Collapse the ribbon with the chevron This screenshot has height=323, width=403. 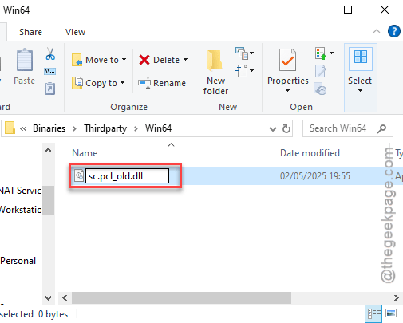[377, 31]
